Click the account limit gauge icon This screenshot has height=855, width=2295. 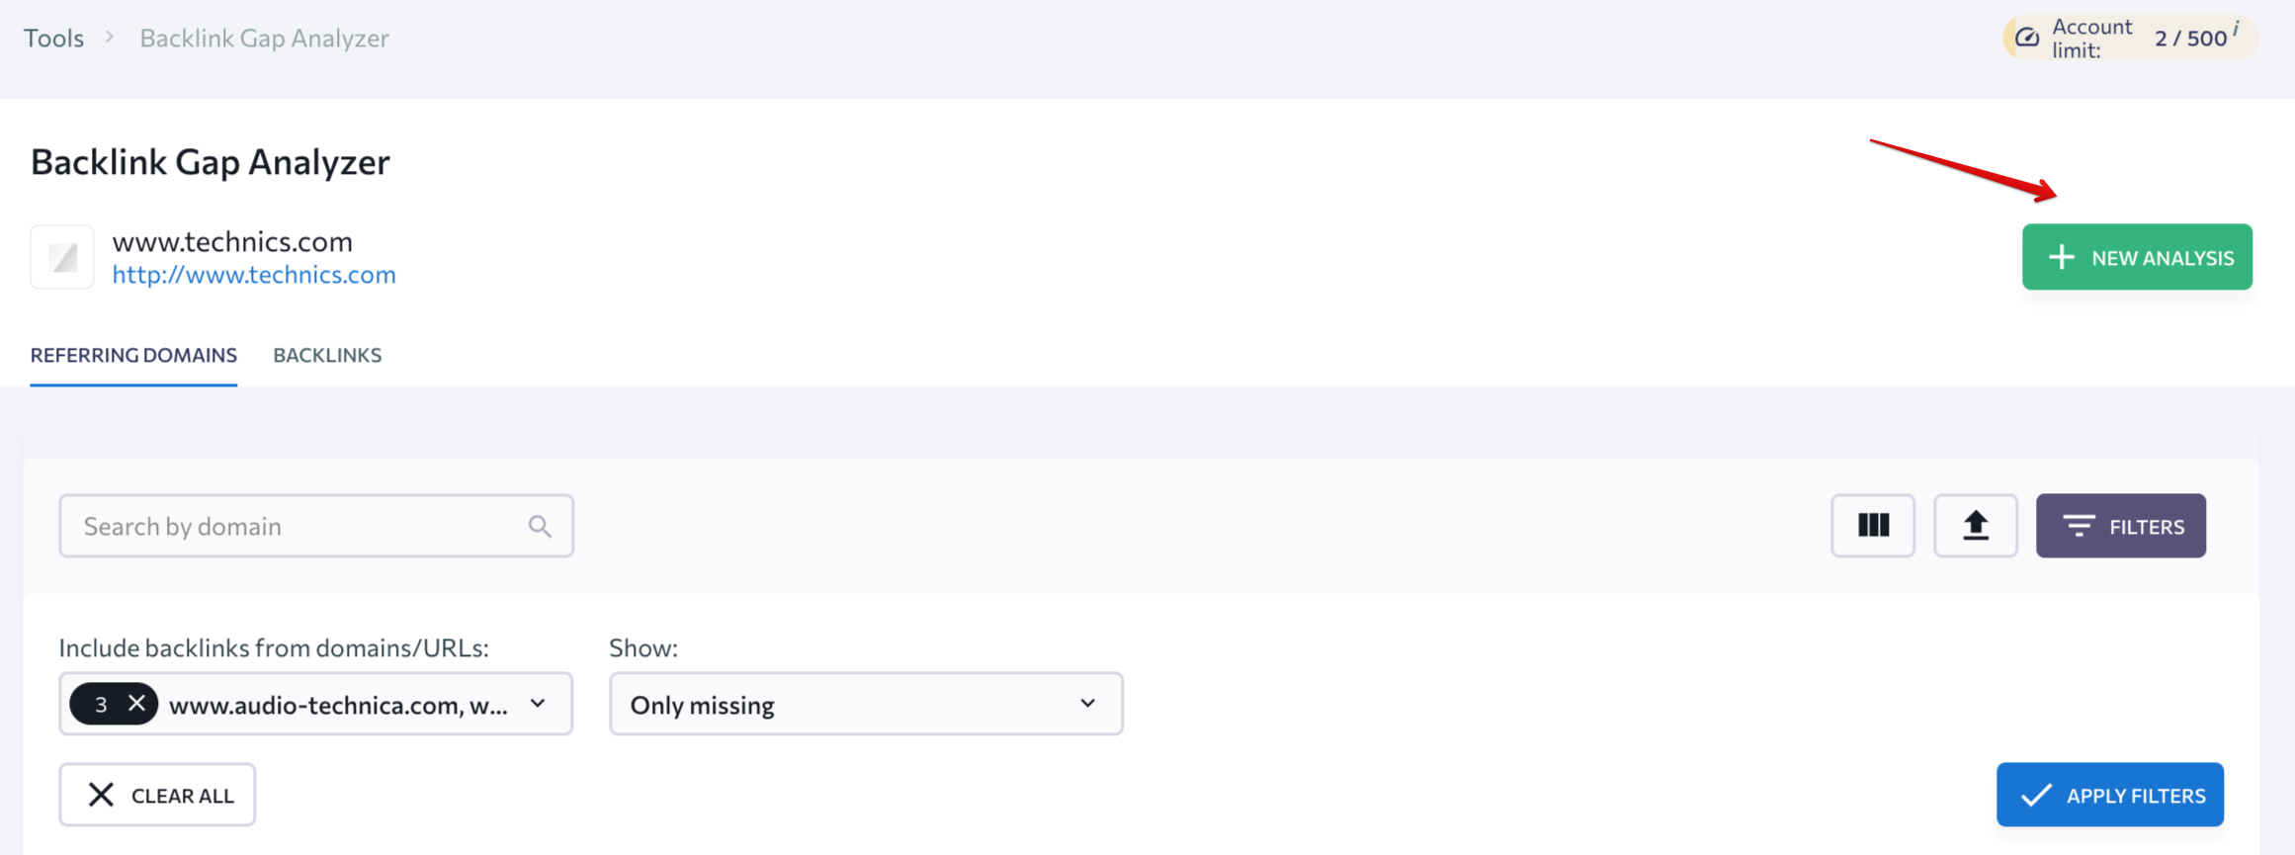(x=2027, y=38)
